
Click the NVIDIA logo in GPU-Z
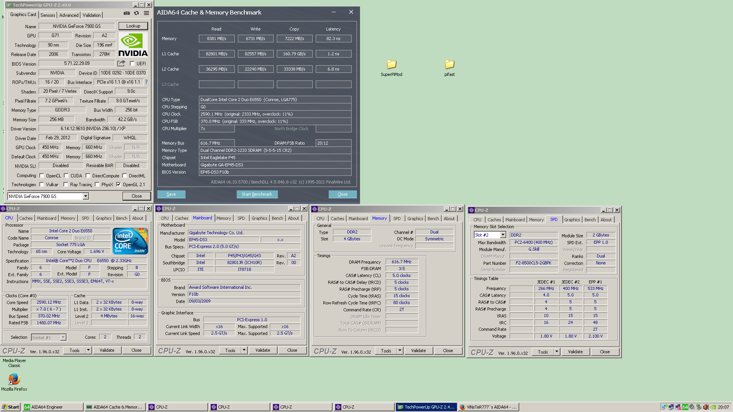[x=133, y=45]
